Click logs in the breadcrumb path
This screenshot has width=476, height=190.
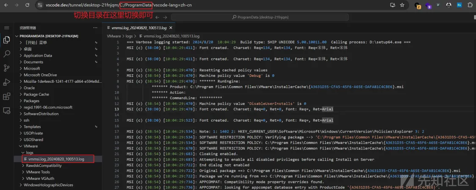129,36
